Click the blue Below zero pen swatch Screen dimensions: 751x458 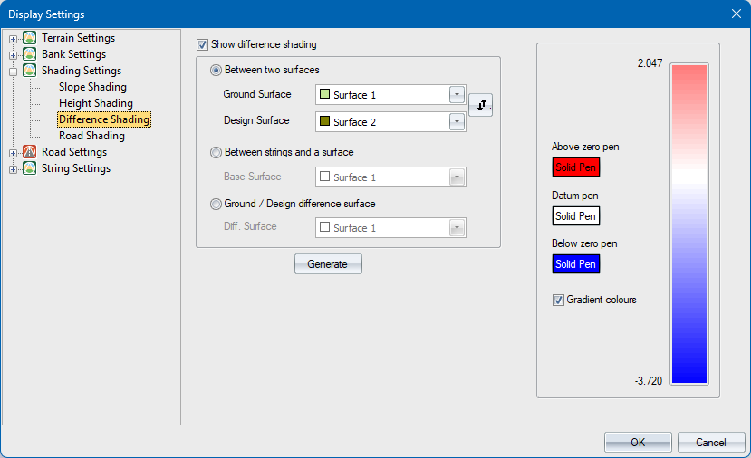tap(575, 264)
